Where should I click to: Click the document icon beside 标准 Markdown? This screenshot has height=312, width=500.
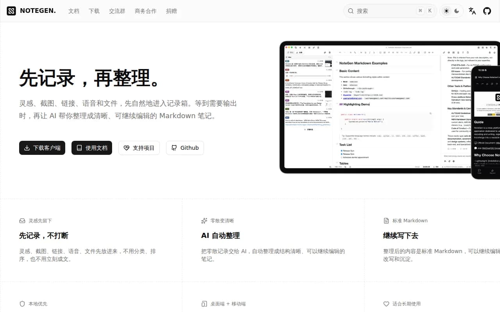tap(386, 221)
